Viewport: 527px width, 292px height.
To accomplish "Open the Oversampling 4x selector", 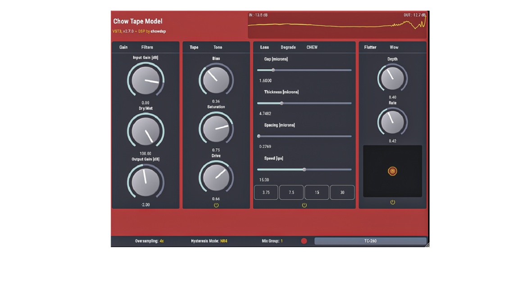I will [149, 241].
